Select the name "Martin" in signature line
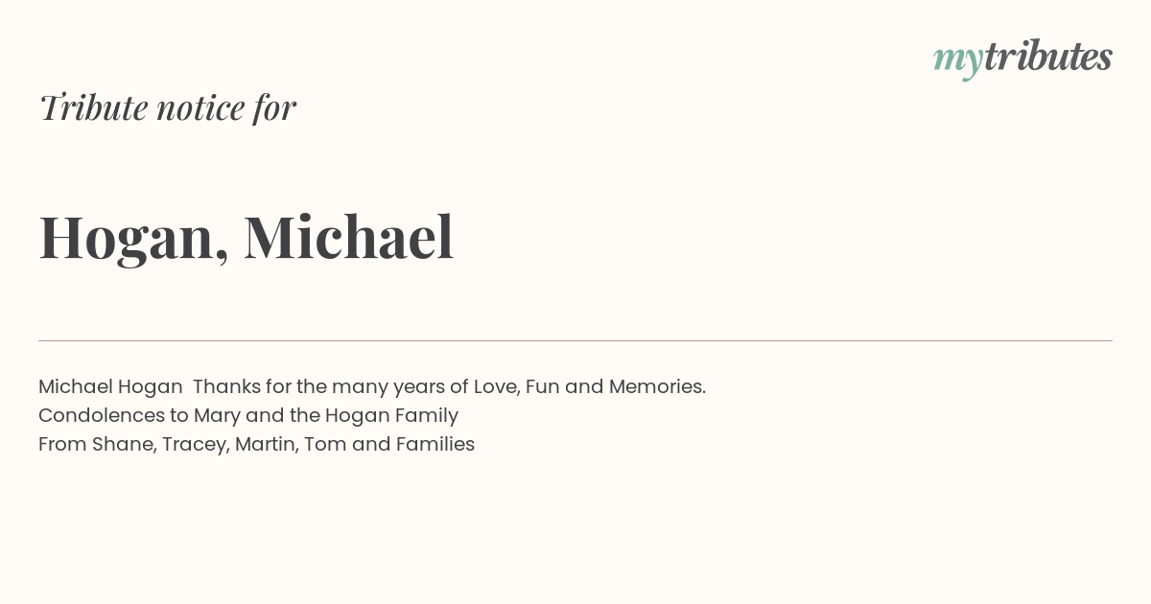Image resolution: width=1151 pixels, height=604 pixels. tap(265, 445)
